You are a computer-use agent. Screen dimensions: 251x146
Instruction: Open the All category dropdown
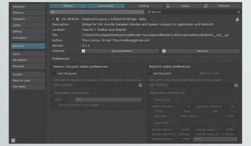(x=97, y=12)
